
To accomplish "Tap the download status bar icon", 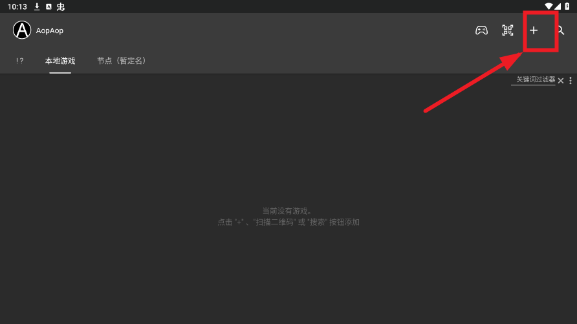I will 37,6.
